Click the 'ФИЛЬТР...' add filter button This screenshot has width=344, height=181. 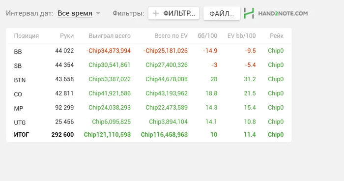(x=174, y=13)
